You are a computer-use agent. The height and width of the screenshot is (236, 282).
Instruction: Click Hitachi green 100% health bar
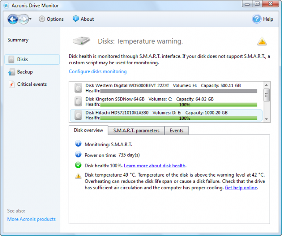tap(179, 118)
